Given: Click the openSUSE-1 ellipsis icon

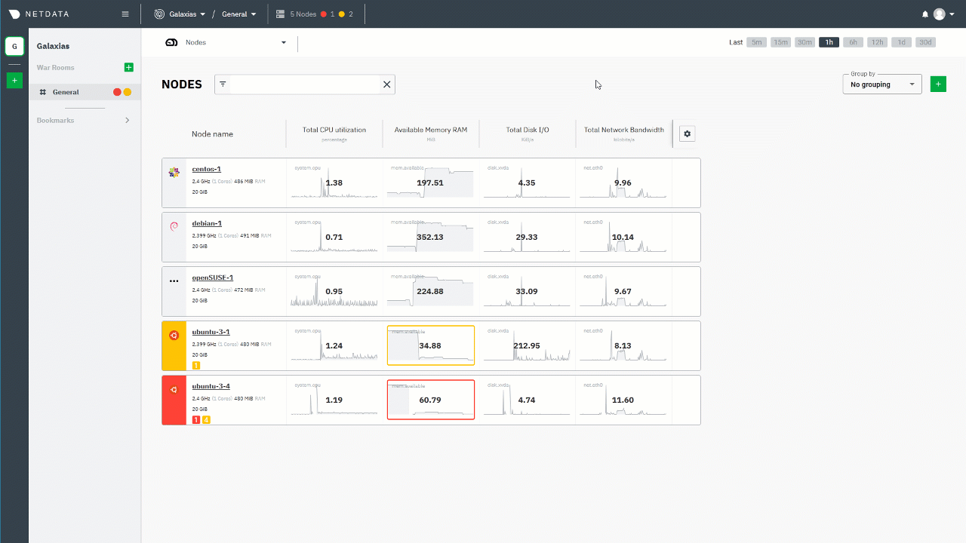Looking at the screenshot, I should click(x=174, y=281).
